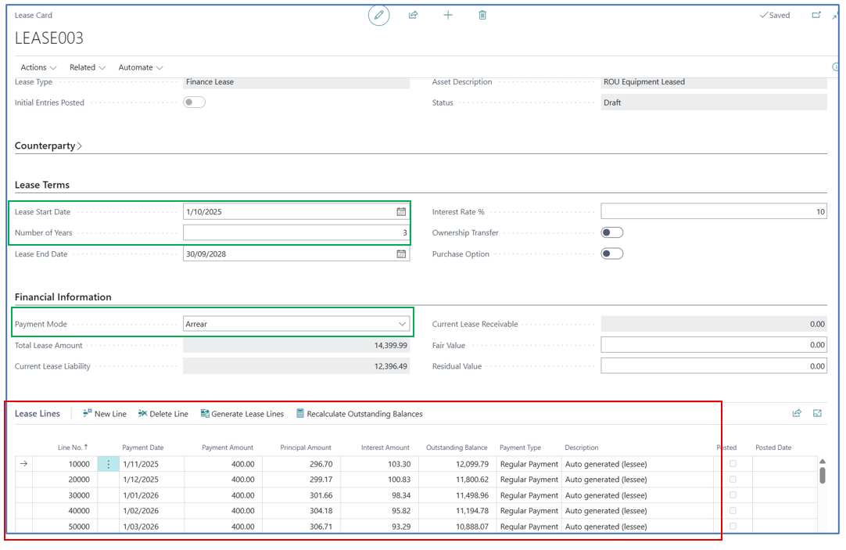Open the Related menu

click(x=87, y=67)
